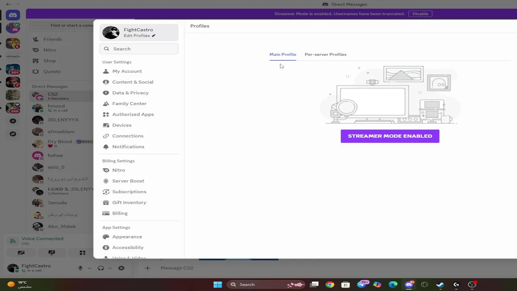This screenshot has width=517, height=291.
Task: Switch to the Main Profile tab
Action: (x=283, y=54)
